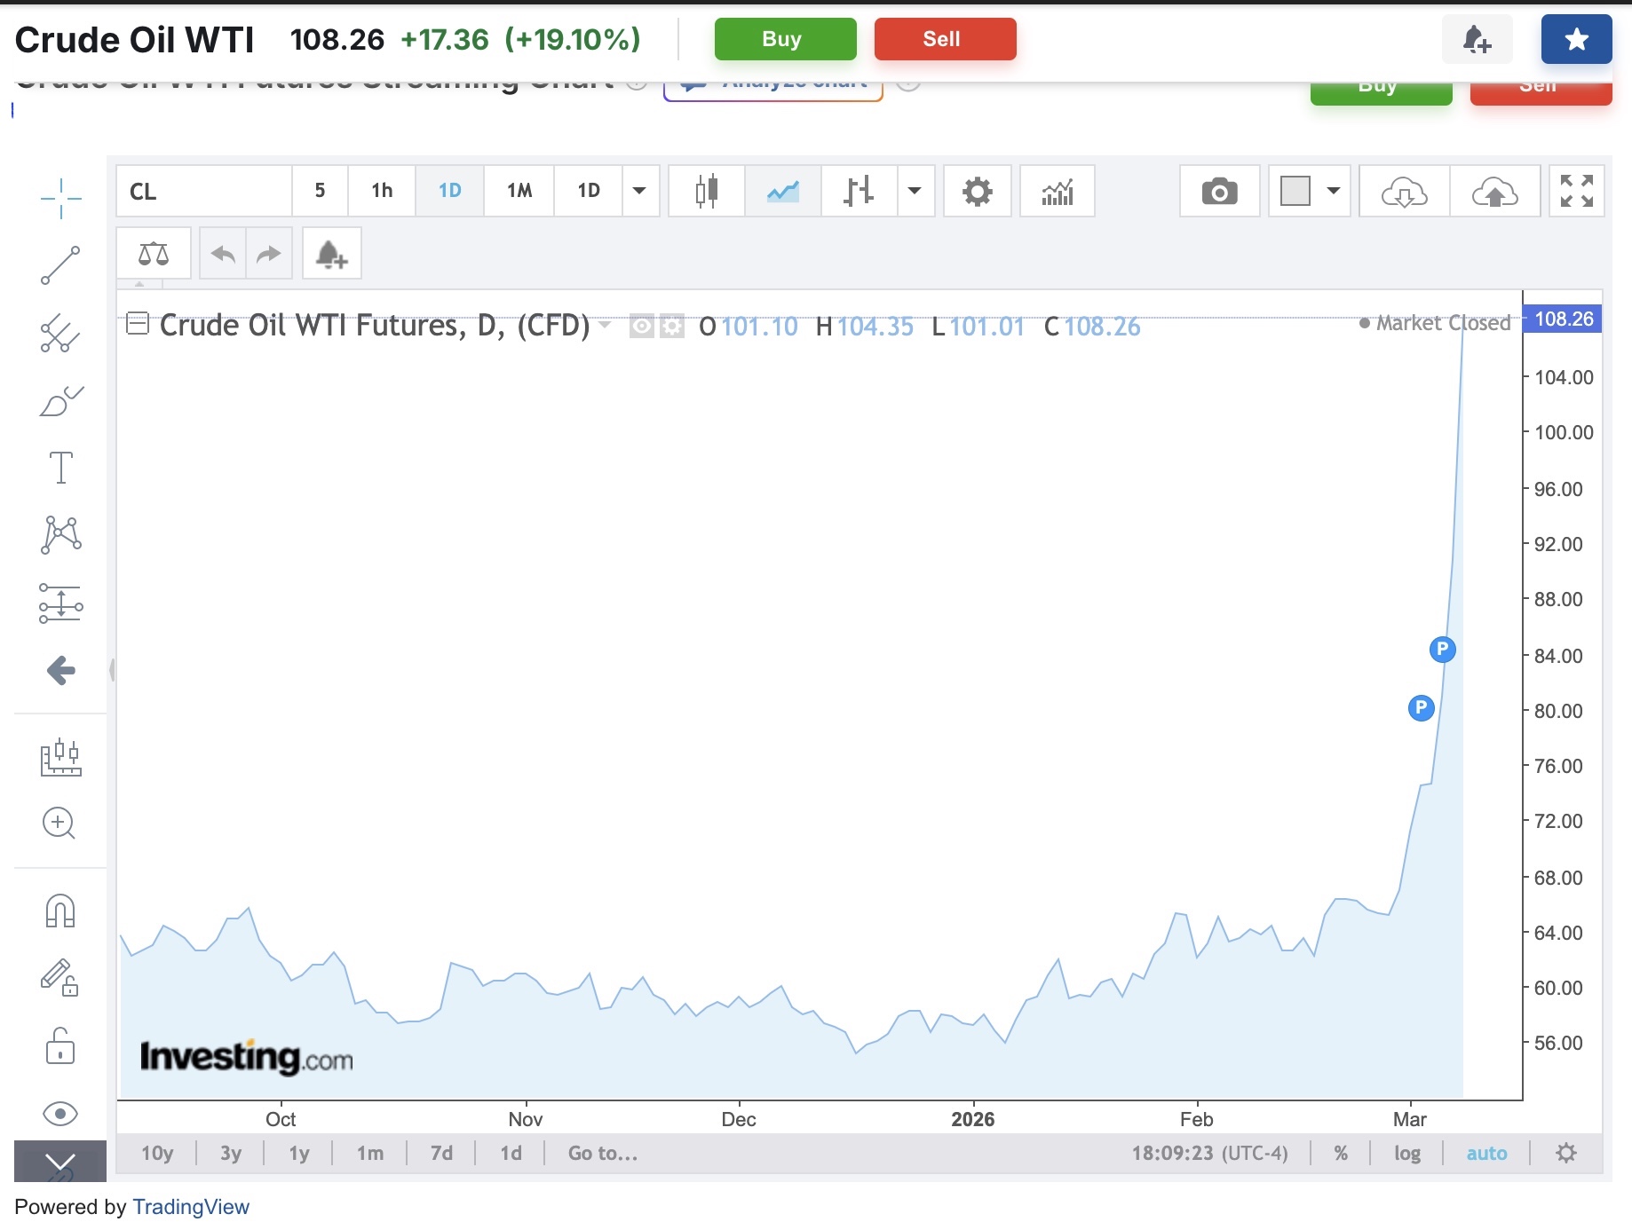Enter fullscreen chart mode
Screen dimensions: 1632x1230
(1576, 191)
